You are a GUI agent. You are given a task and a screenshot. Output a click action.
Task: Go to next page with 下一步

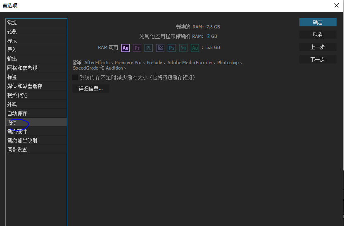tap(318, 59)
